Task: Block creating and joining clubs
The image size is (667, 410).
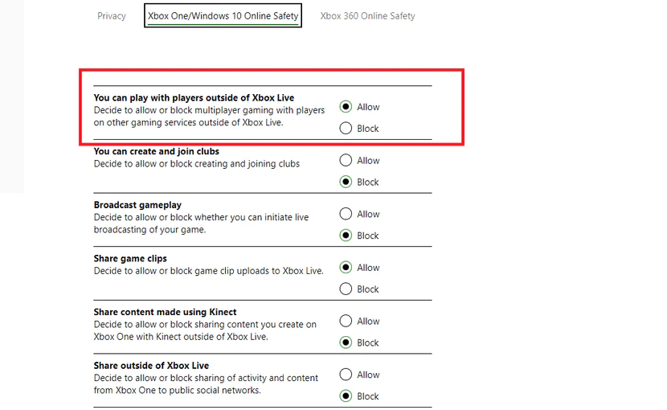Action: 346,182
